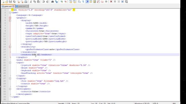This screenshot has height=104, width=186.
Task: Select the active game.xml tab
Action: (x=8, y=6)
